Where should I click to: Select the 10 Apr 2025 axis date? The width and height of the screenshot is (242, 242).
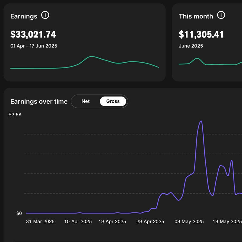[78, 221]
